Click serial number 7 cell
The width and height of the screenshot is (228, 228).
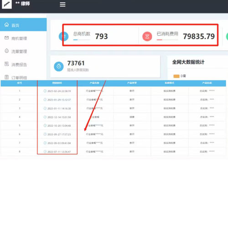[20, 143]
